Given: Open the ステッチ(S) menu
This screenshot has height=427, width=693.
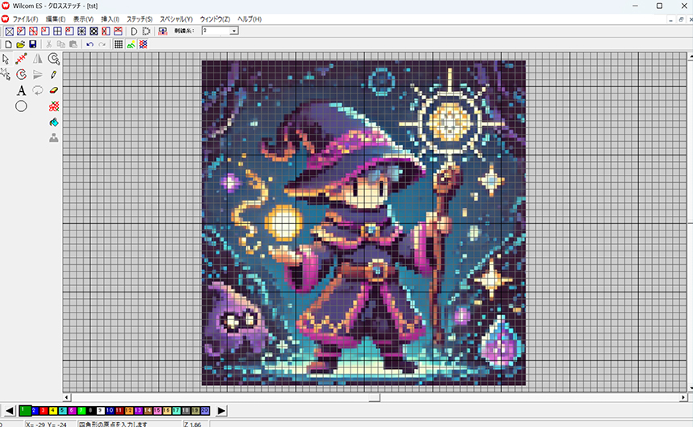Looking at the screenshot, I should [139, 19].
